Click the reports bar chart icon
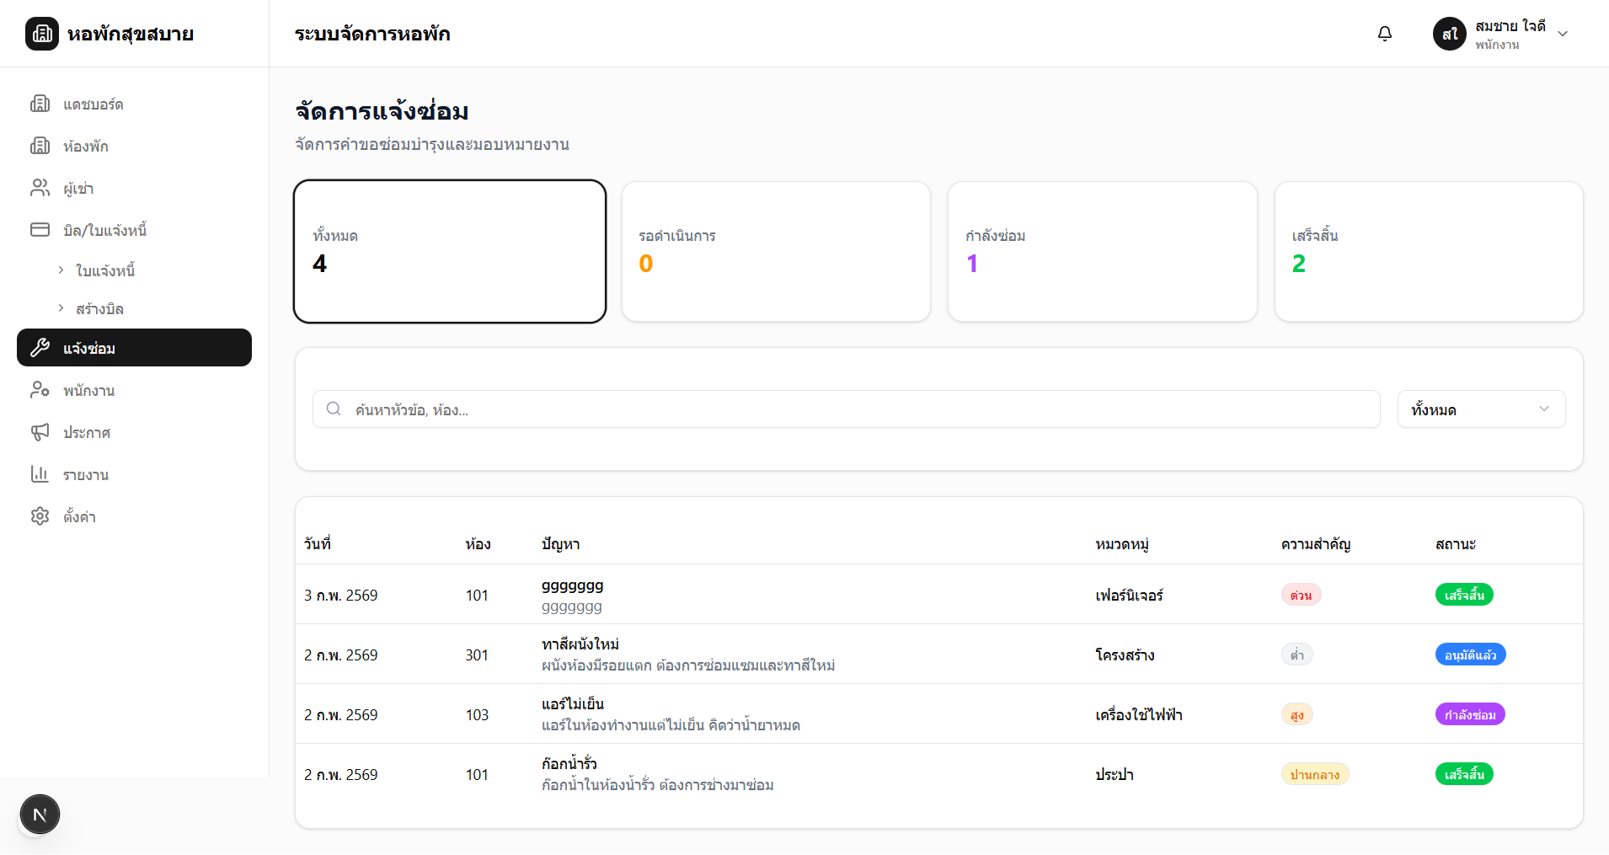1609x855 pixels. click(40, 474)
